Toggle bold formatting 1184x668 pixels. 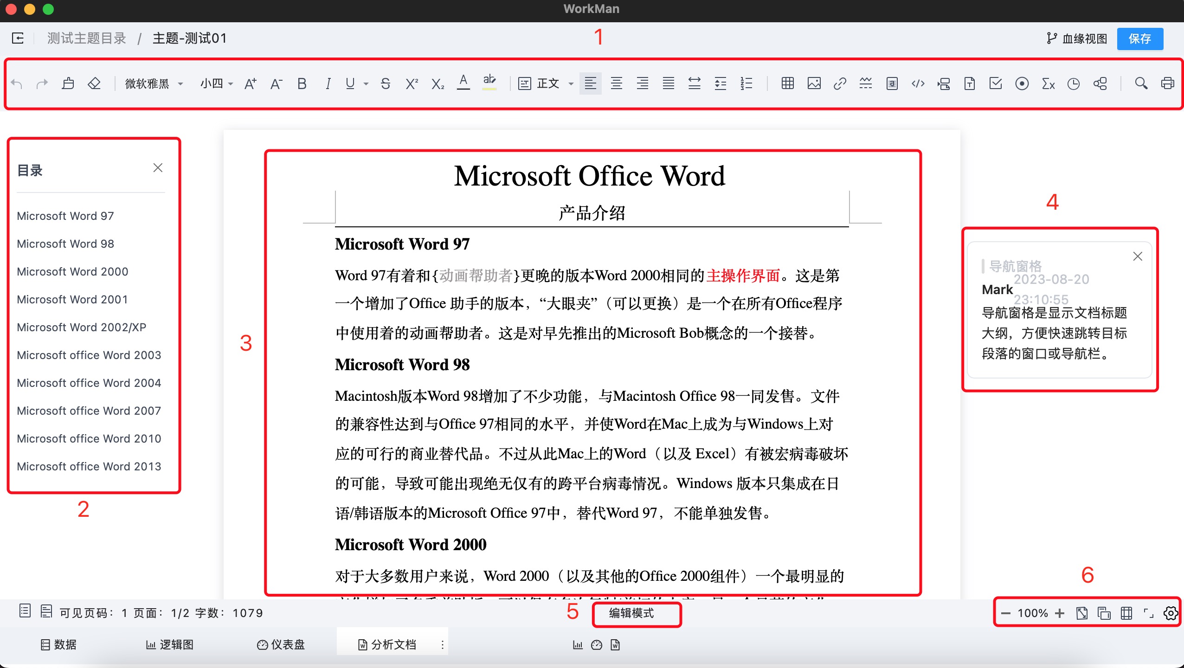pyautogui.click(x=302, y=83)
